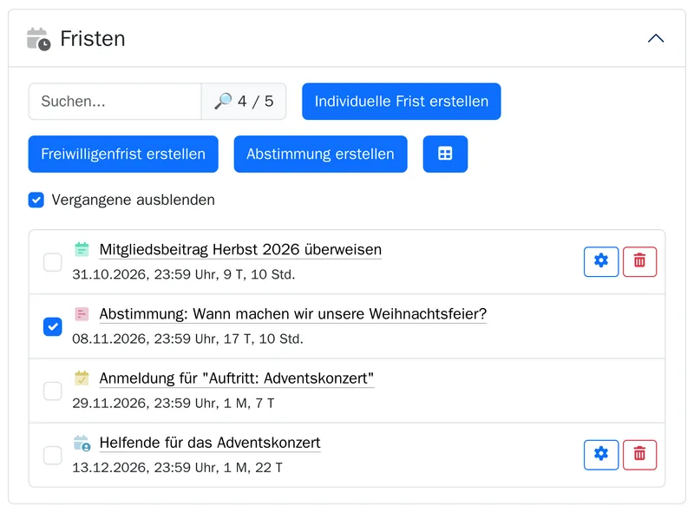Screen dimensions: 694x513
Task: Click date text 29.11.2026, 23:59 Uhr
Action: 144,404
